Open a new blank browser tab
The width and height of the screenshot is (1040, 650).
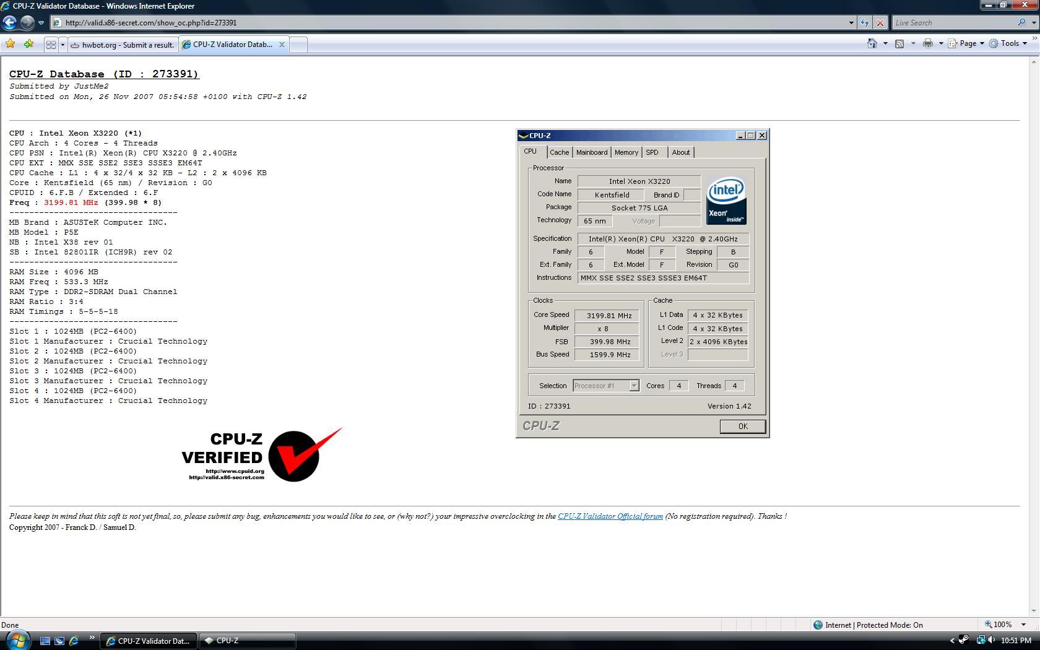298,45
